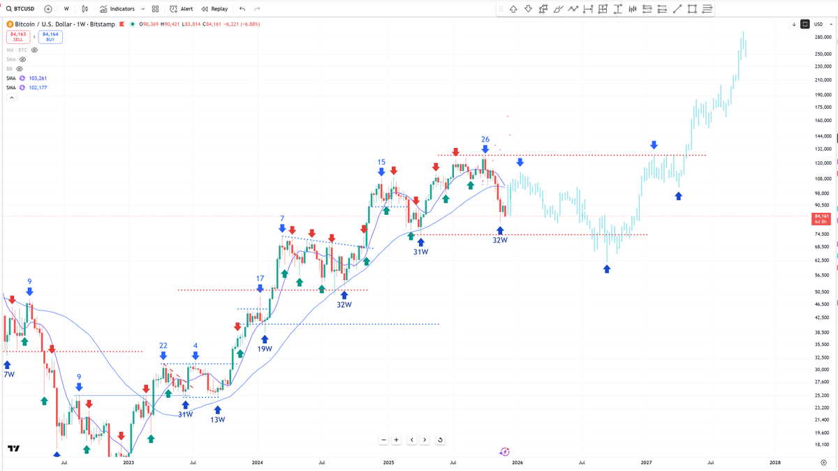Select the candlestick chart style icon
This screenshot has height=471, width=838.
point(84,8)
